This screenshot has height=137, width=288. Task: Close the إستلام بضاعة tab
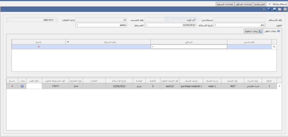(x=269, y=4)
